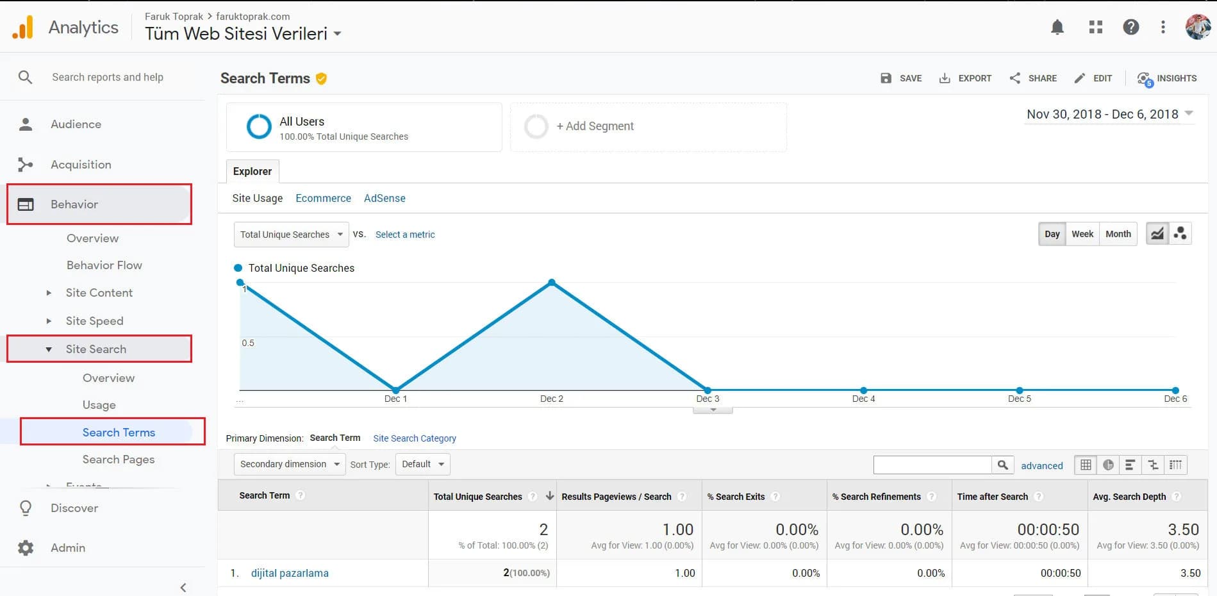
Task: Set chart granularity to Day
Action: 1052,234
